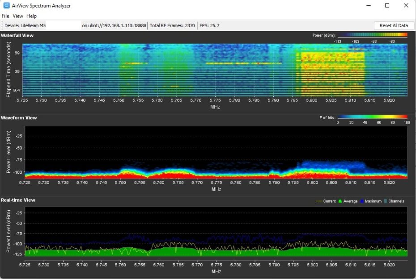Click the FPS readout in toolbar
This screenshot has height=279, width=416.
(209, 25)
